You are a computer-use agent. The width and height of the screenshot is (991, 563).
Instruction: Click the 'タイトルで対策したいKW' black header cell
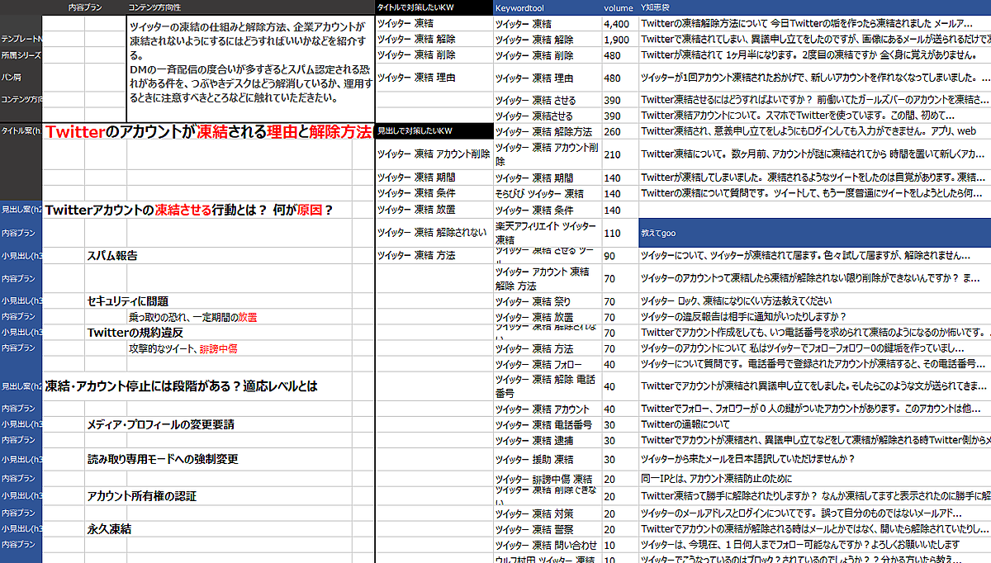(x=434, y=7)
